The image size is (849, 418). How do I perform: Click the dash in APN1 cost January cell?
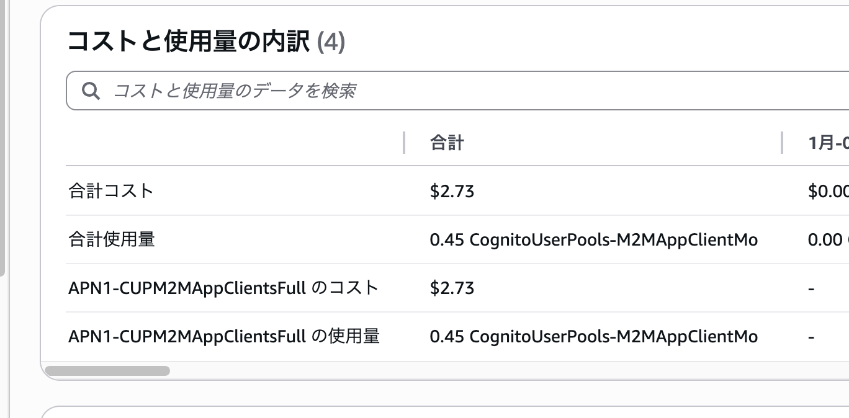[811, 288]
